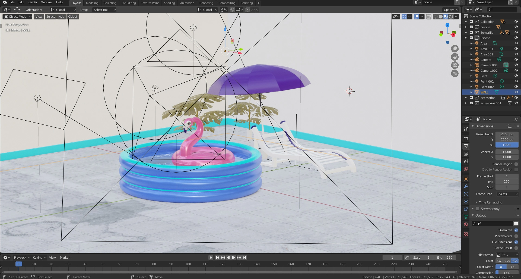The image size is (521, 279).
Task: Click the Dimensions presets list icon
Action: 509,126
